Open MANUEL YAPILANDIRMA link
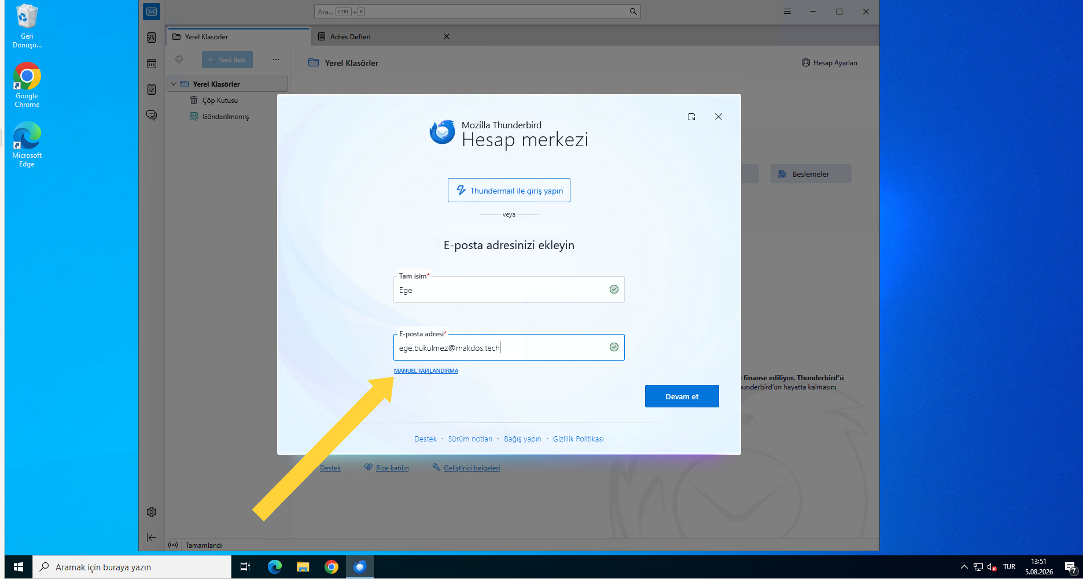 pos(426,371)
